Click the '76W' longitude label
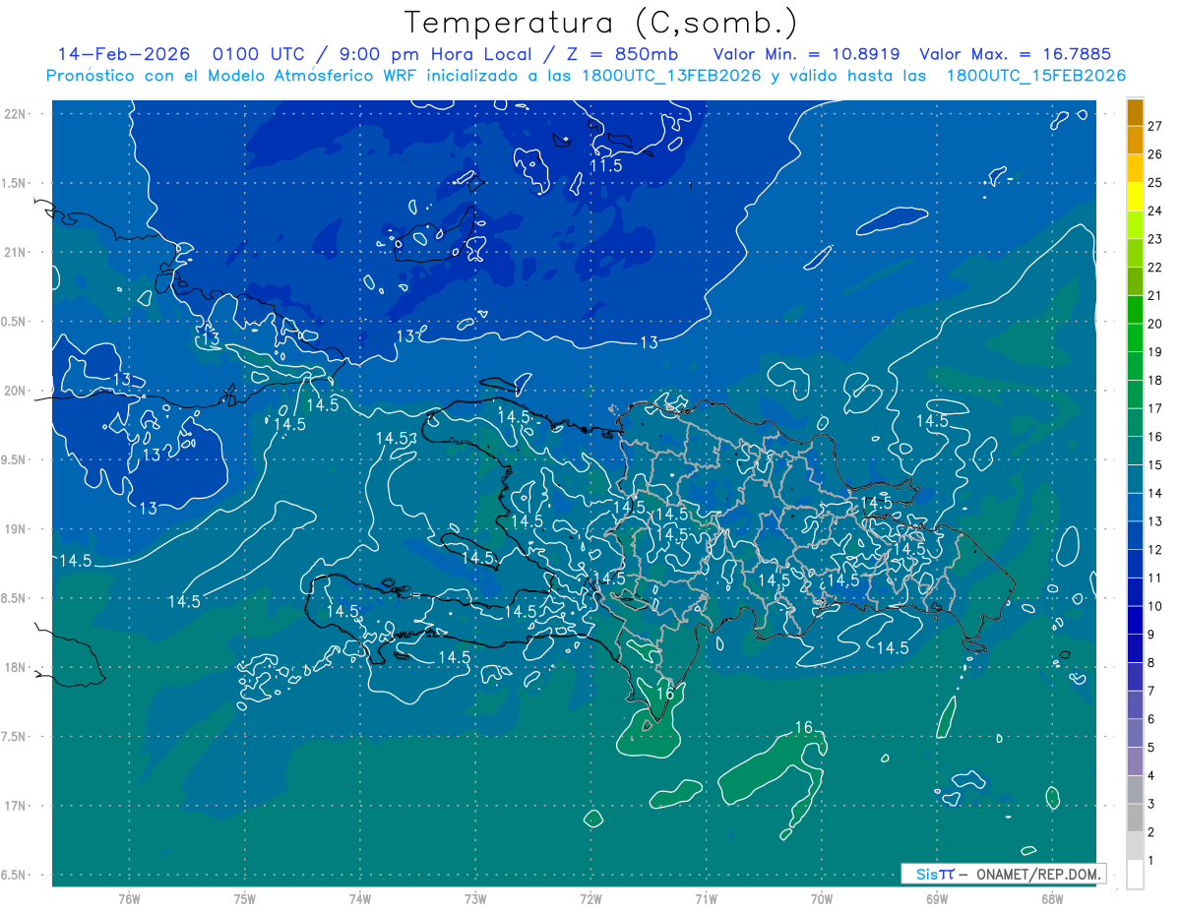The height and width of the screenshot is (912, 1181). click(x=129, y=899)
